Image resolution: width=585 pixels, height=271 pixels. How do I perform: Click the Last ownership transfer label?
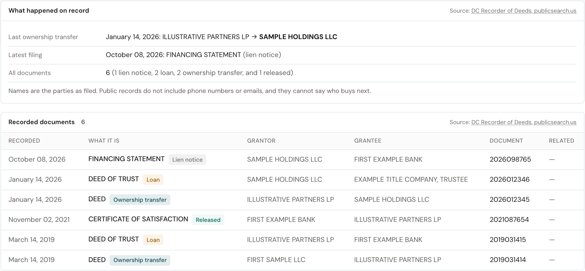click(x=43, y=37)
